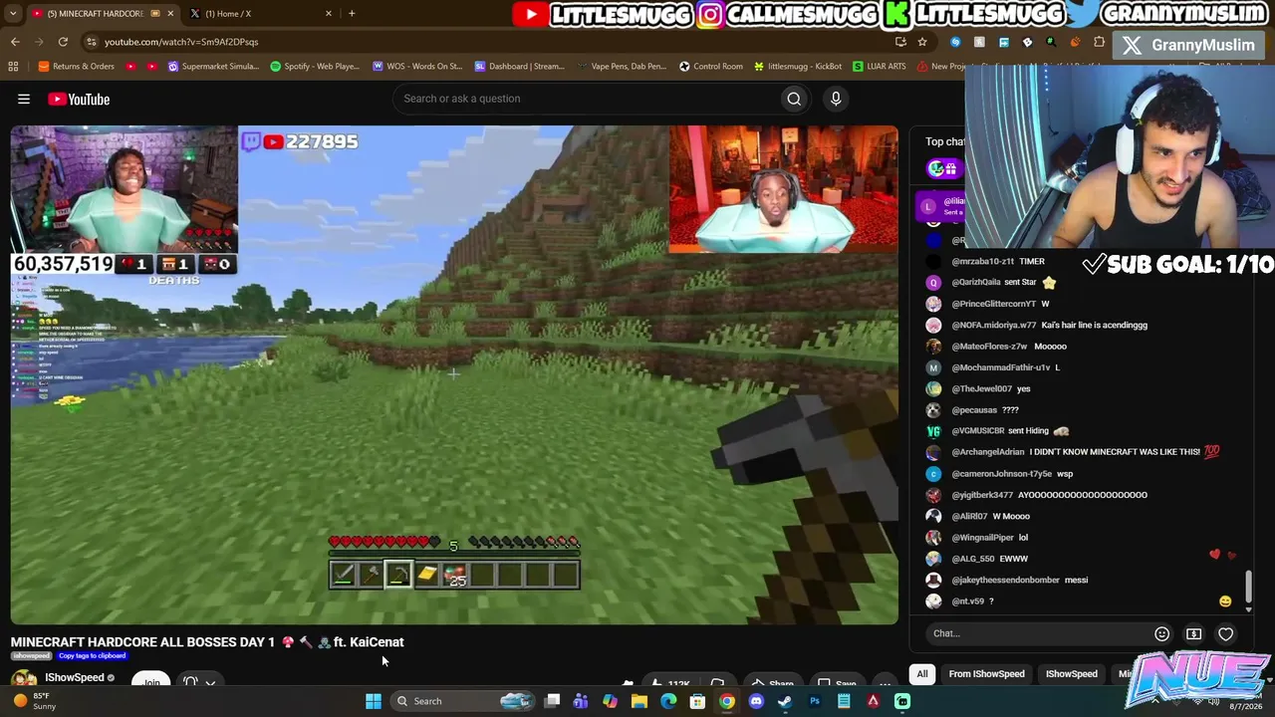This screenshot has width=1275, height=717.
Task: Open the chat emoji picker
Action: 1161,633
